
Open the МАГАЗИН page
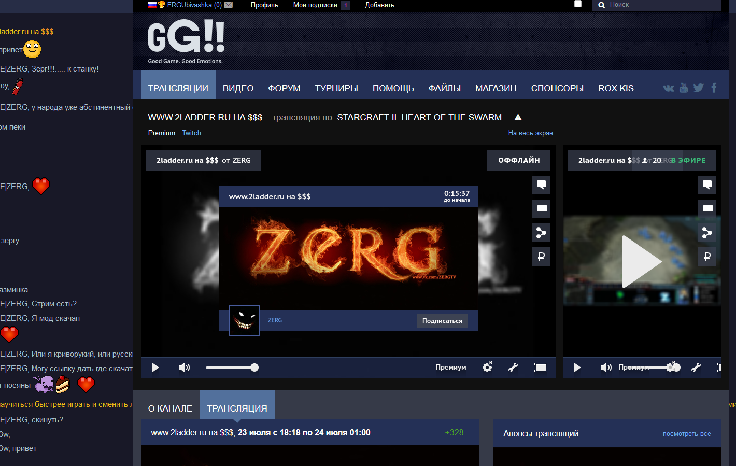point(496,88)
